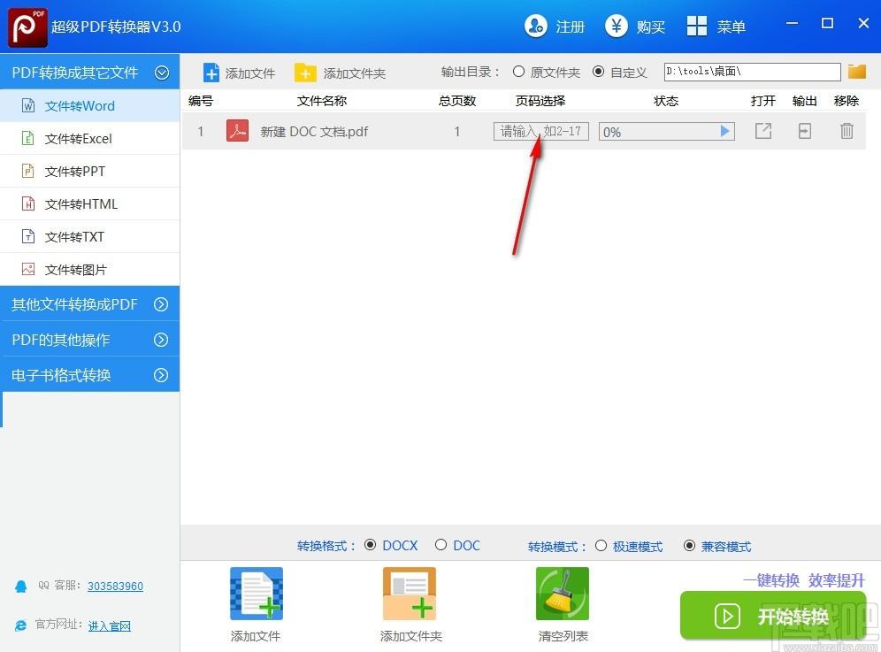Click the 总页数 column header

click(x=457, y=101)
